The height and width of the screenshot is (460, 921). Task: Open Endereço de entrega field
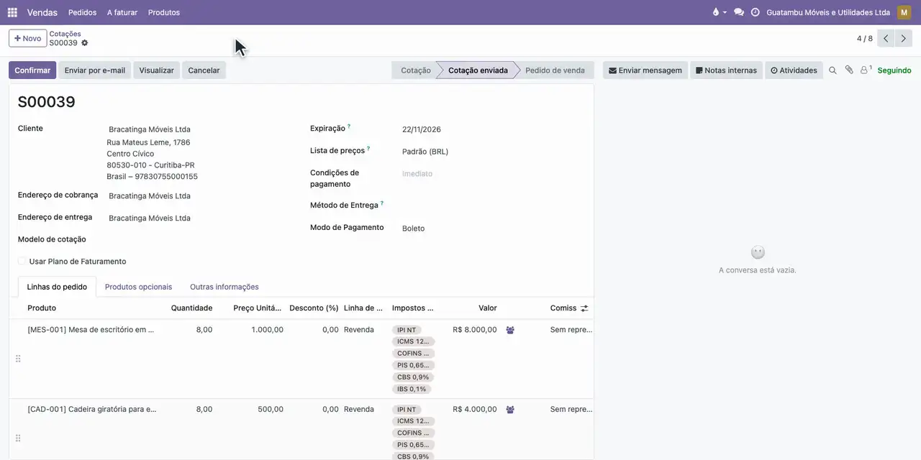click(x=200, y=218)
